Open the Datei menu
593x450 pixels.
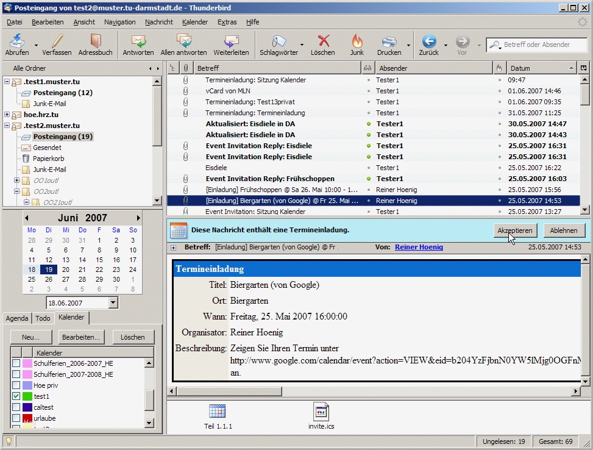[x=15, y=22]
